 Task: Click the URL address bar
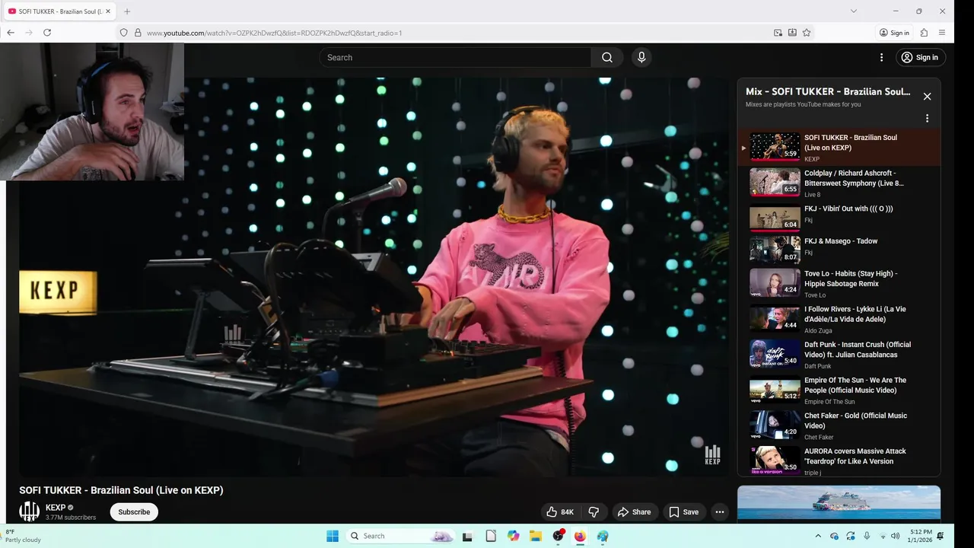pos(457,33)
